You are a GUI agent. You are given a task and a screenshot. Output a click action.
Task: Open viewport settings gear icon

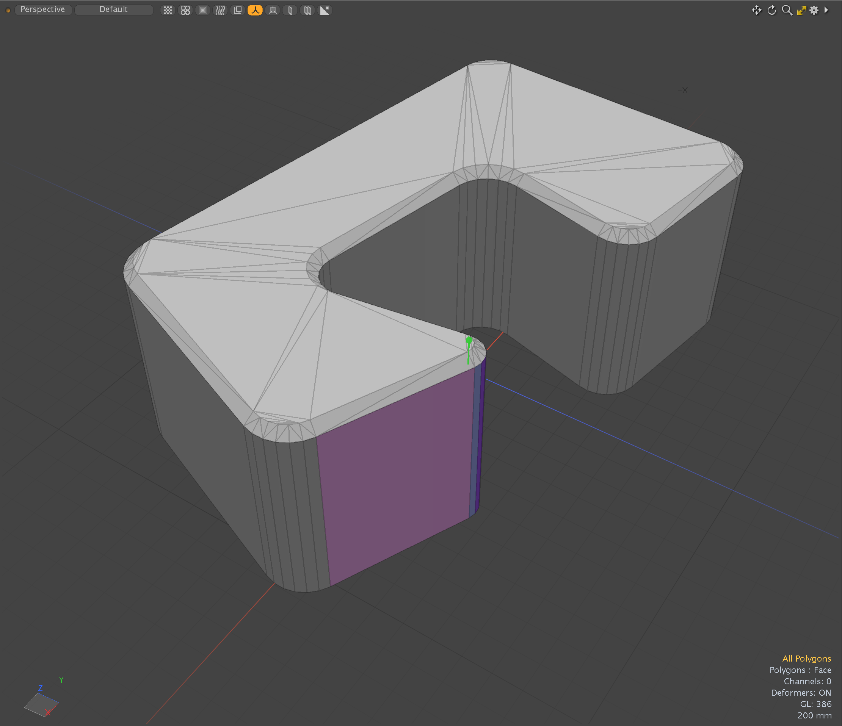click(x=814, y=10)
